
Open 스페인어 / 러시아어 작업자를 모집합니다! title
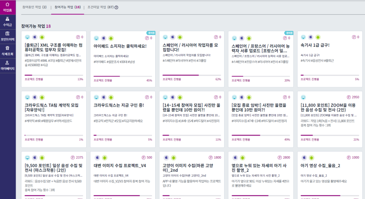coord(190,47)
